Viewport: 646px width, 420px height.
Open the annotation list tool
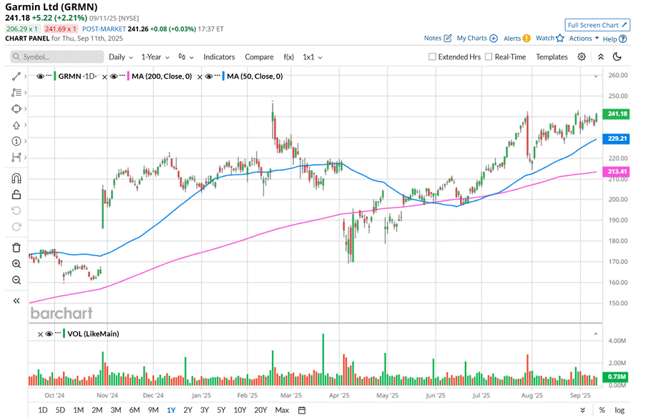point(16,93)
